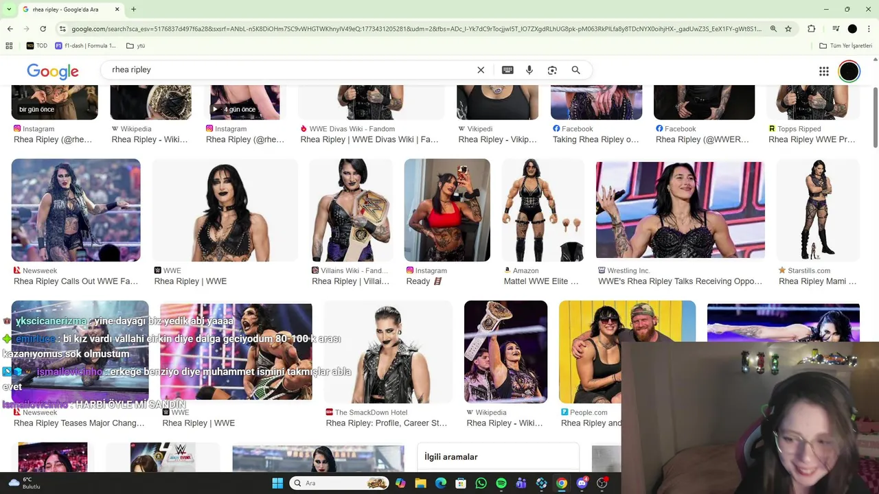This screenshot has width=879, height=494.
Task: Open the Starstills.com Rhea Ripley Mami image
Action: coord(818,210)
